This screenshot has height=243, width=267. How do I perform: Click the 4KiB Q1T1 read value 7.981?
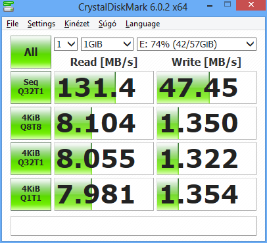coord(104,194)
